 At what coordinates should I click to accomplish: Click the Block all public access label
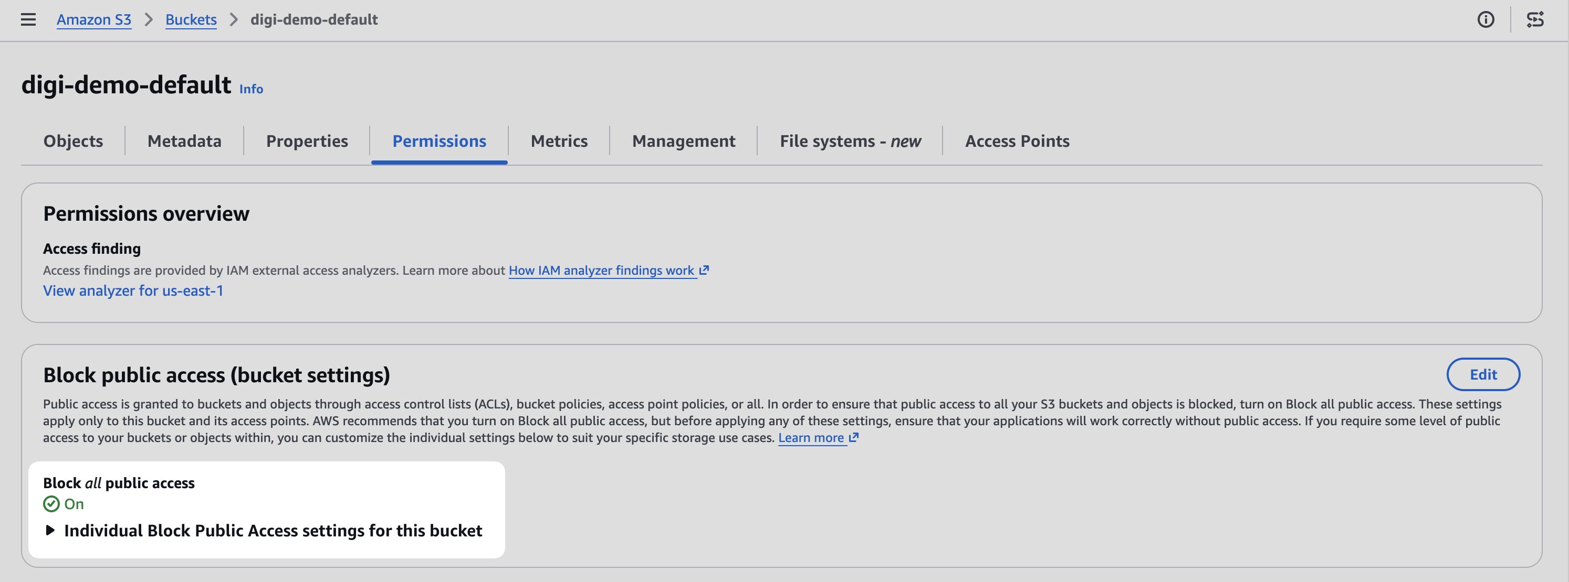119,483
